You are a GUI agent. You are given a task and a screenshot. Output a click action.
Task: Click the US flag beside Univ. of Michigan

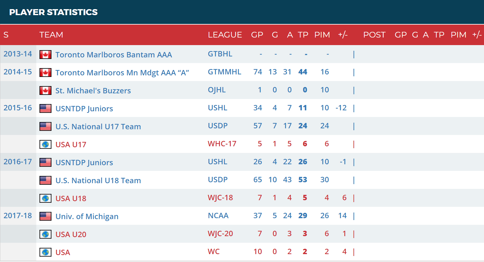[45, 216]
